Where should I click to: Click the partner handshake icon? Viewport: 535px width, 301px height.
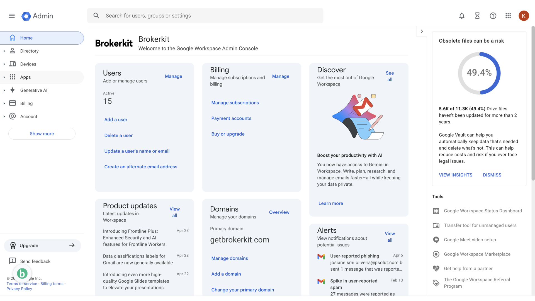point(436,268)
